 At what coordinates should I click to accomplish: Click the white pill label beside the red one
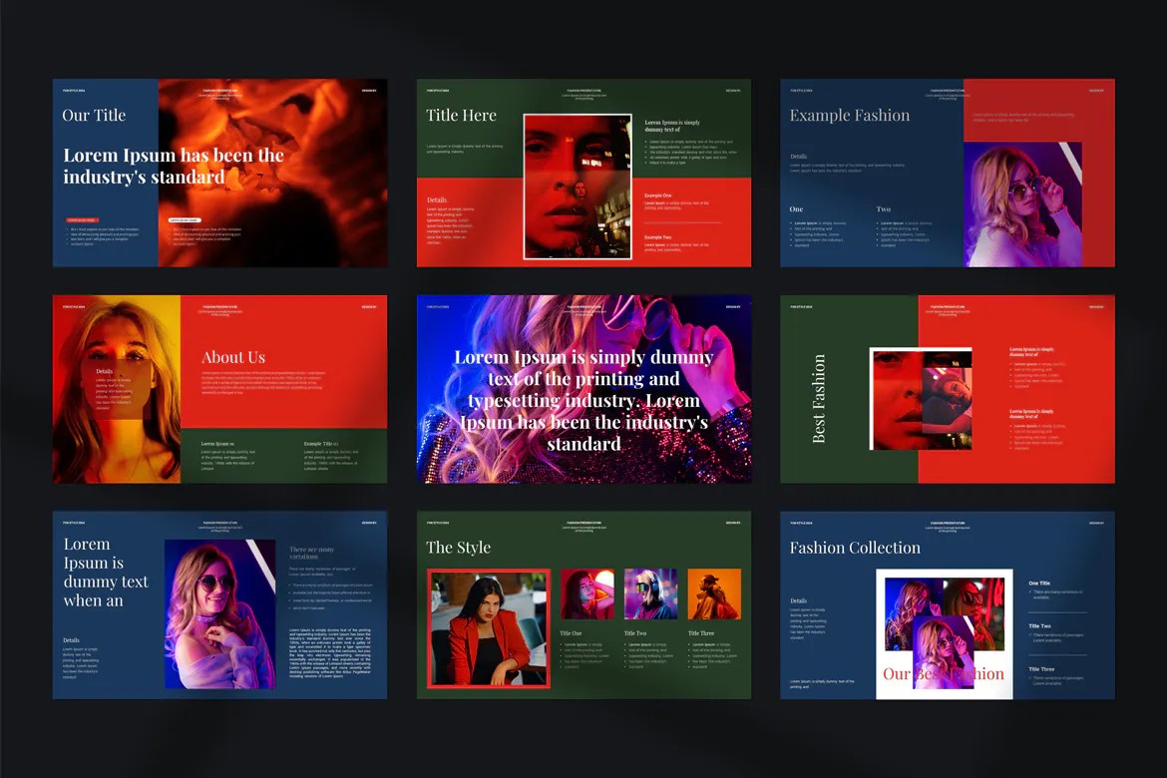tap(185, 219)
